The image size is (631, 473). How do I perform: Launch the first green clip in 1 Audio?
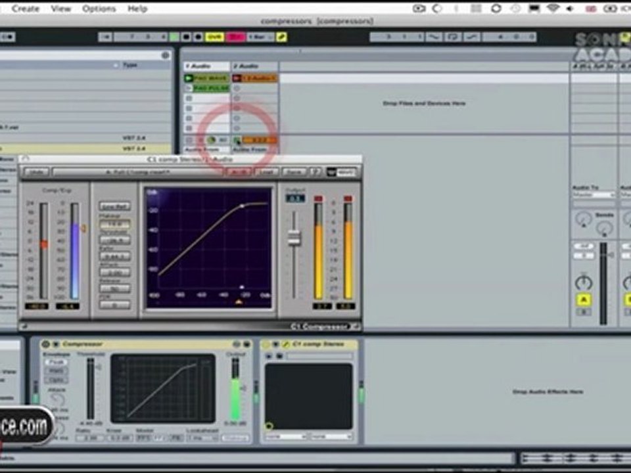[x=189, y=78]
